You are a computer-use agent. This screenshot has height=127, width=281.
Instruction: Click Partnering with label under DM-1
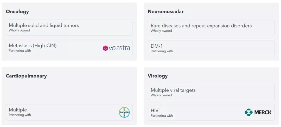(x=162, y=51)
